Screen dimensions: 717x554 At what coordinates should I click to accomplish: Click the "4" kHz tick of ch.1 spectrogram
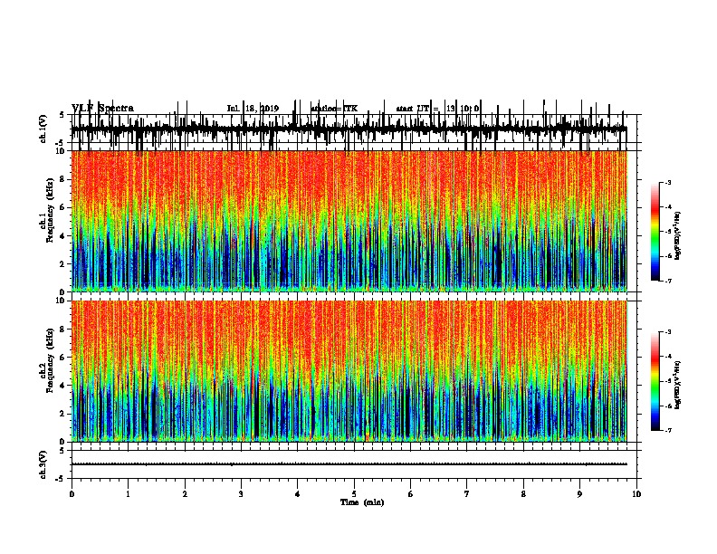pos(62,236)
